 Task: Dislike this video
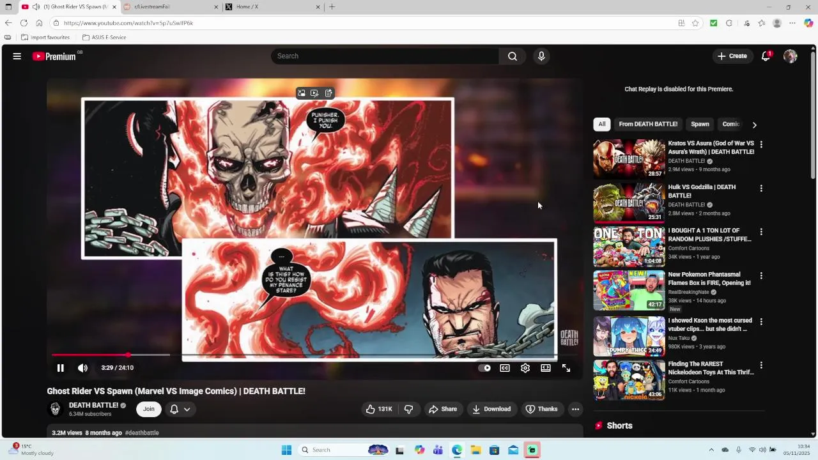pos(409,409)
